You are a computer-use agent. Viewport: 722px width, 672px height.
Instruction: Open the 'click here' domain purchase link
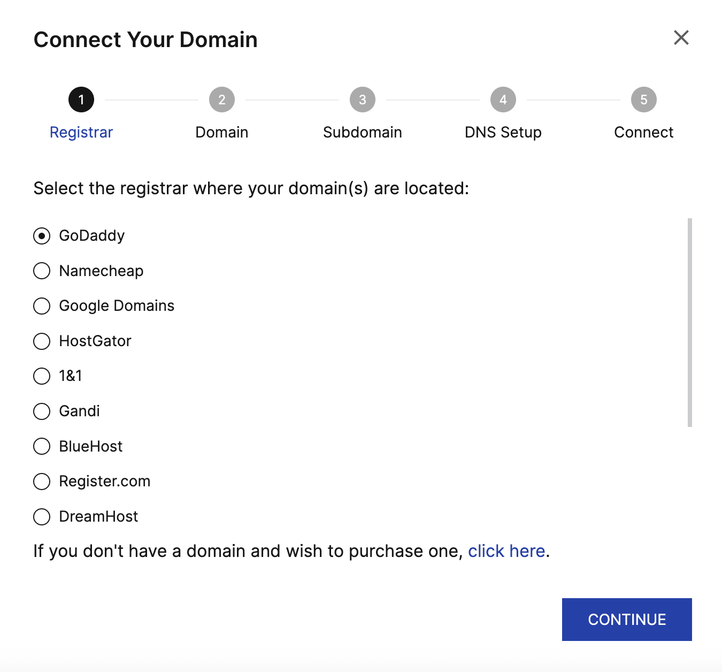point(506,551)
